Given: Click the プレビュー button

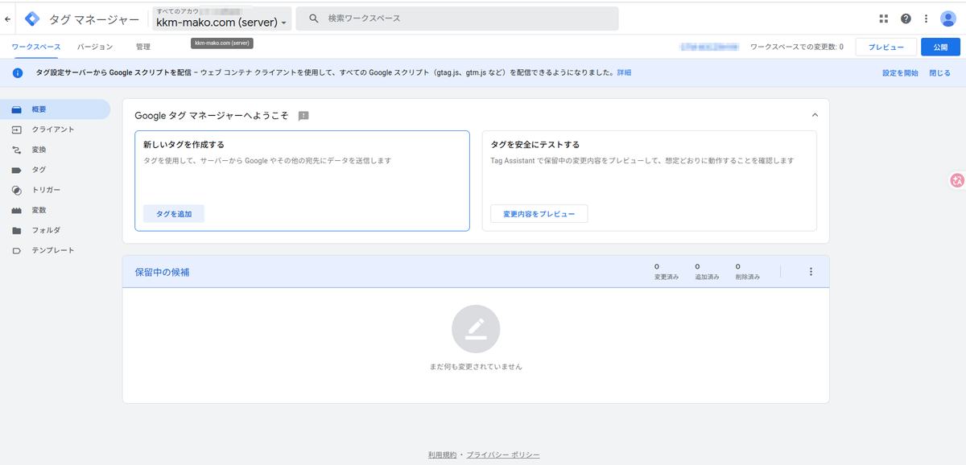Looking at the screenshot, I should tap(885, 47).
